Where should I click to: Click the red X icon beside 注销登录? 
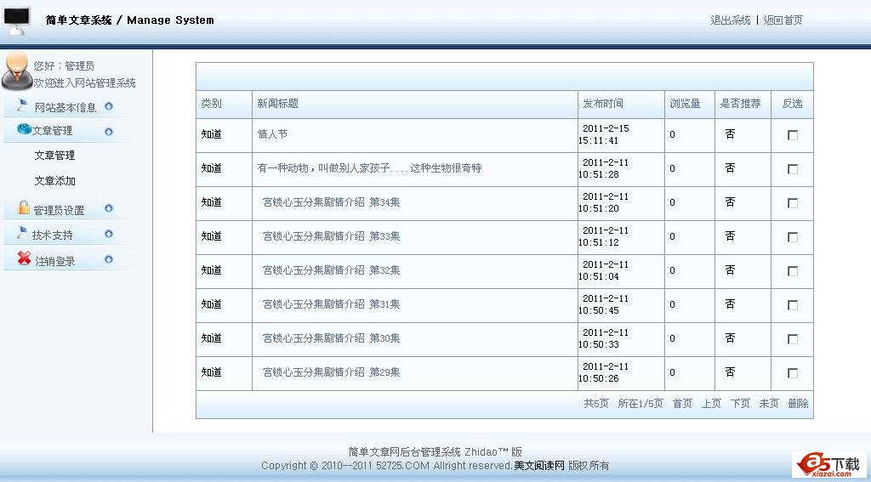[24, 258]
